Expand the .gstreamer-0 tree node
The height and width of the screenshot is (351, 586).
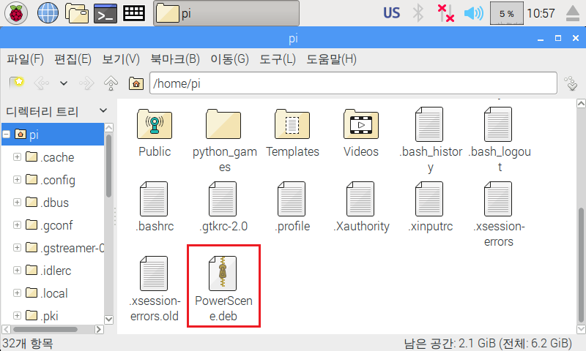point(17,248)
